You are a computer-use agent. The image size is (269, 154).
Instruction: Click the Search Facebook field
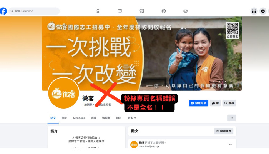tap(34, 11)
